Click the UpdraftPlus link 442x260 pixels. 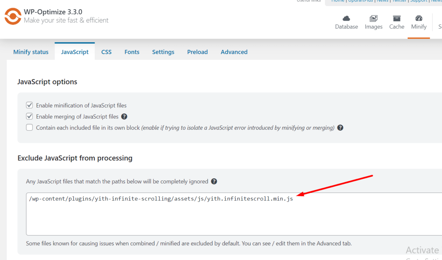coord(361,1)
